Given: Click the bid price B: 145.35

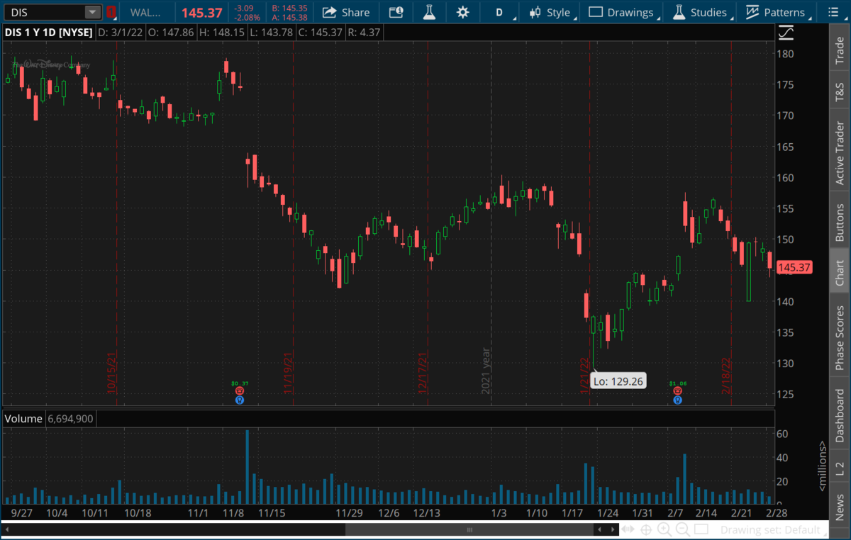Looking at the screenshot, I should [x=289, y=8].
